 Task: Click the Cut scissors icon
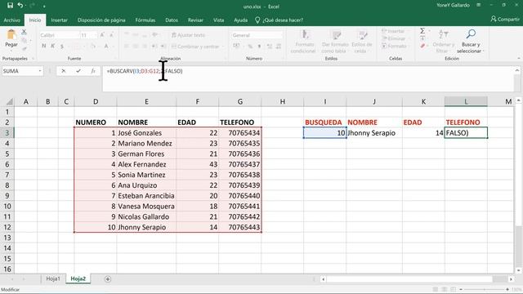pyautogui.click(x=24, y=33)
